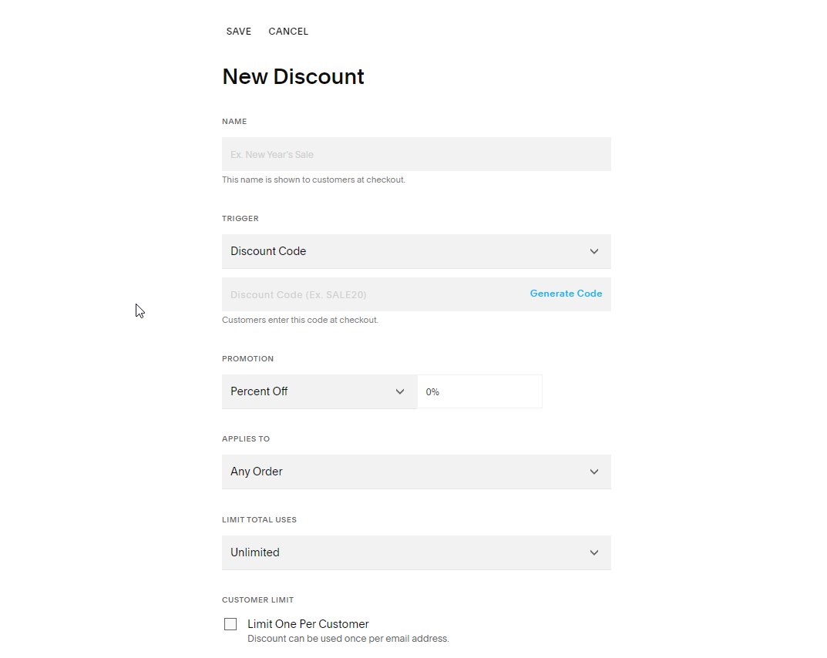Open the Percent Off promotion dropdown
Viewport: 827px width, 658px height.
point(308,391)
